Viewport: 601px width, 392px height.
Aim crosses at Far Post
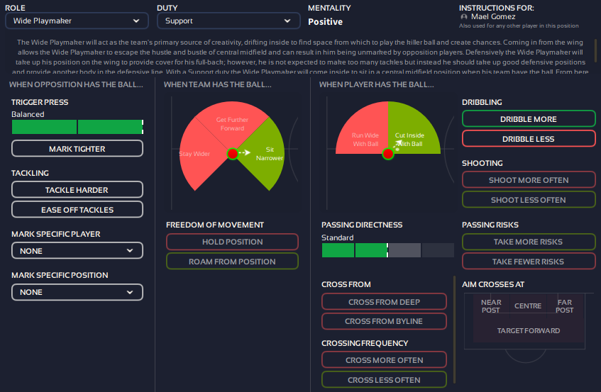(565, 306)
